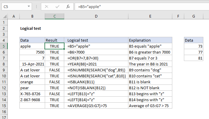Select cell B5 containing apple

pos(32,46)
